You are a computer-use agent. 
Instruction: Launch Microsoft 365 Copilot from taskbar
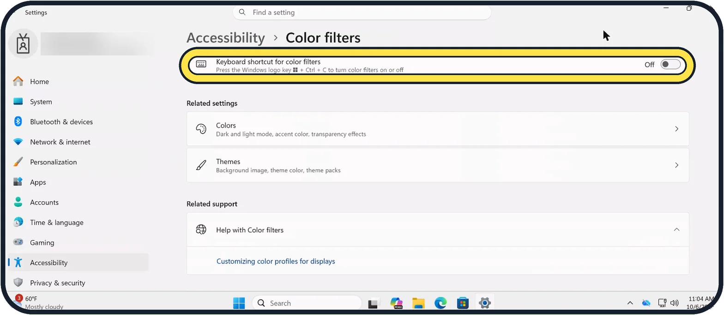click(x=396, y=303)
